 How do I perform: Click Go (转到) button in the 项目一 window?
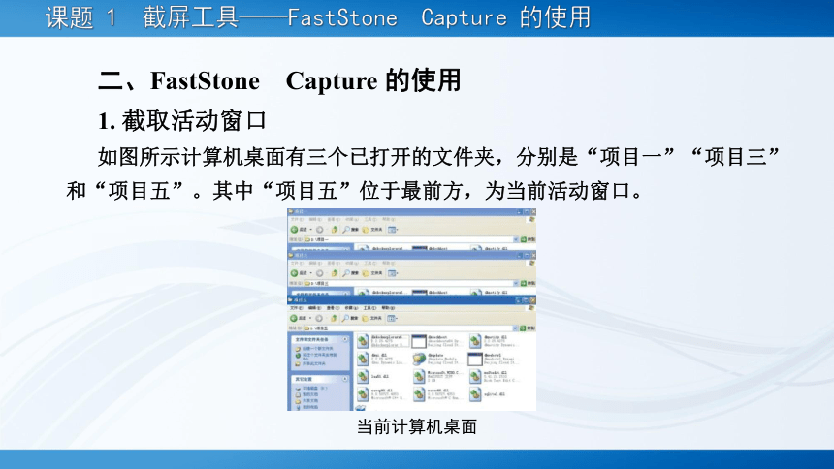coord(528,239)
